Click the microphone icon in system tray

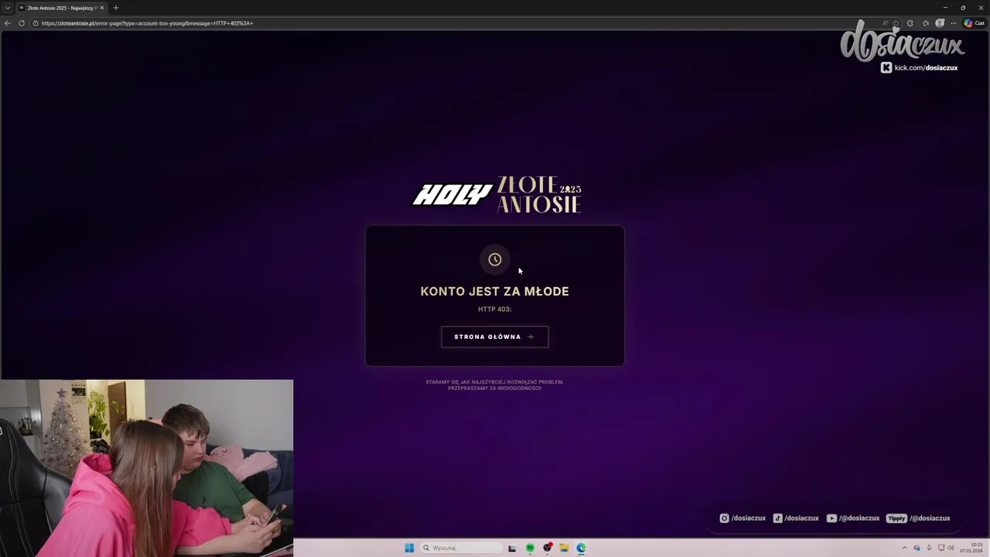coord(929,548)
